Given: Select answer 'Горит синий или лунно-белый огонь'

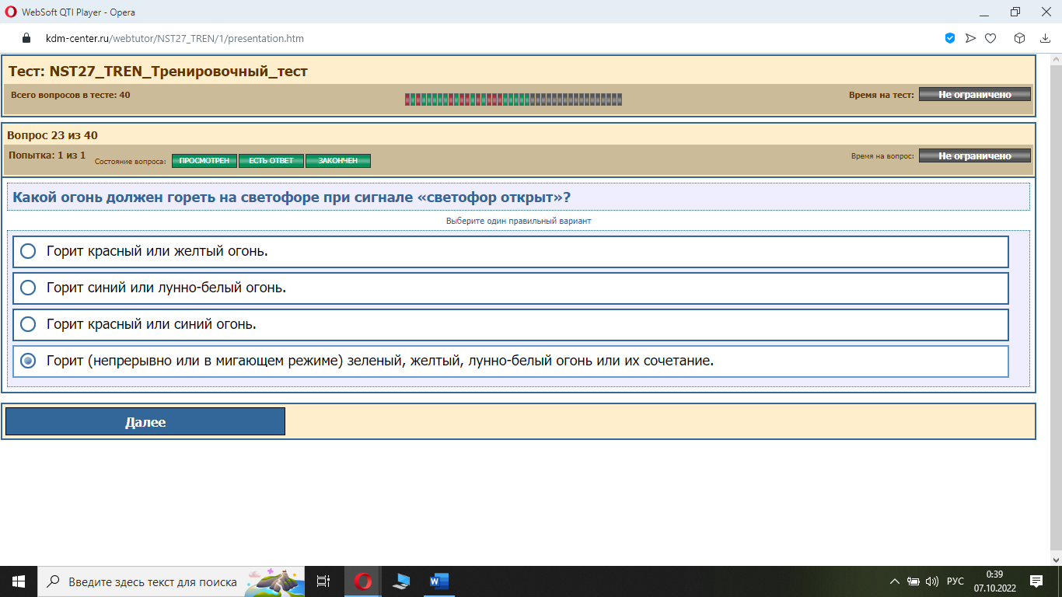Looking at the screenshot, I should point(511,288).
